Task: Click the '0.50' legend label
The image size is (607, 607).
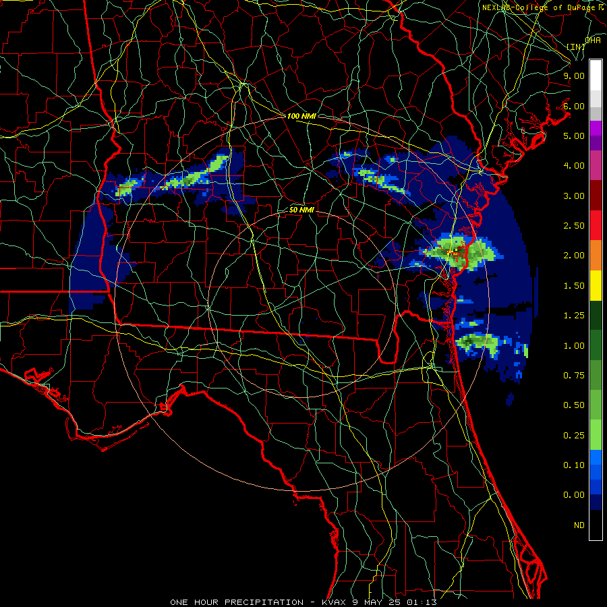Action: pyautogui.click(x=574, y=405)
